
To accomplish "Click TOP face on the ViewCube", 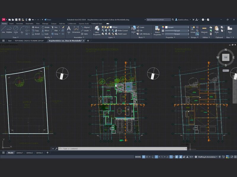I will 225,58.
